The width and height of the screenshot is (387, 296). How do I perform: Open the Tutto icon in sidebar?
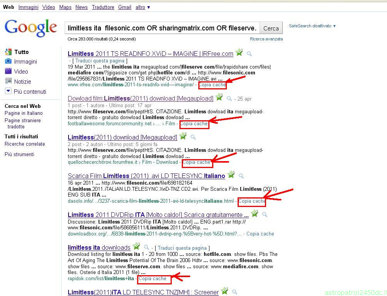[x=8, y=52]
